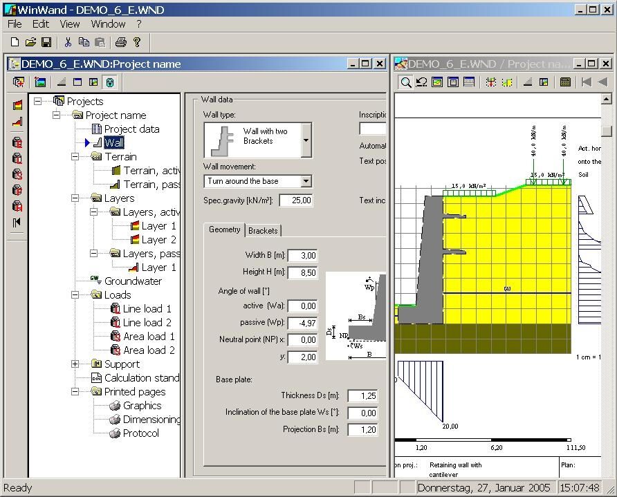Select Groundwater in the project tree
The image size is (617, 497).
pos(133,281)
